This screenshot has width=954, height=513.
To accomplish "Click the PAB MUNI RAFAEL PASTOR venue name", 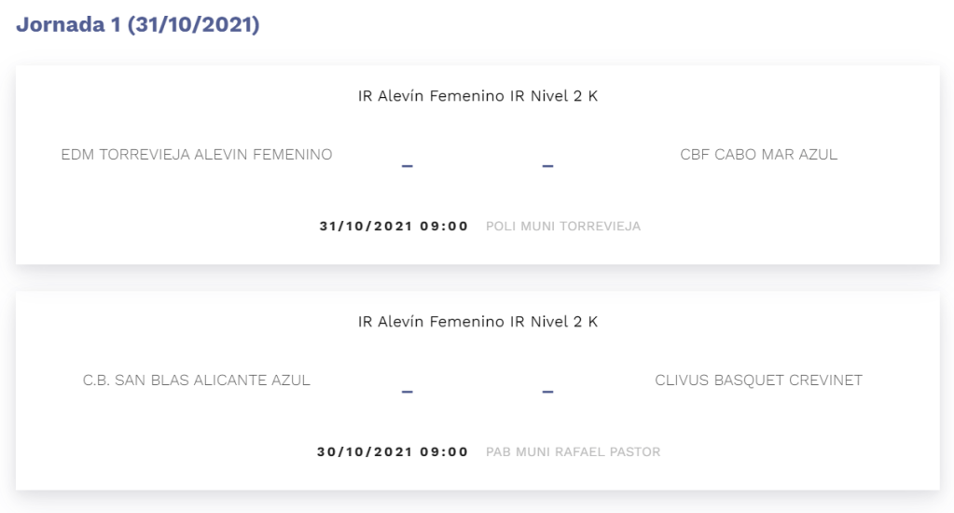I will click(x=573, y=452).
